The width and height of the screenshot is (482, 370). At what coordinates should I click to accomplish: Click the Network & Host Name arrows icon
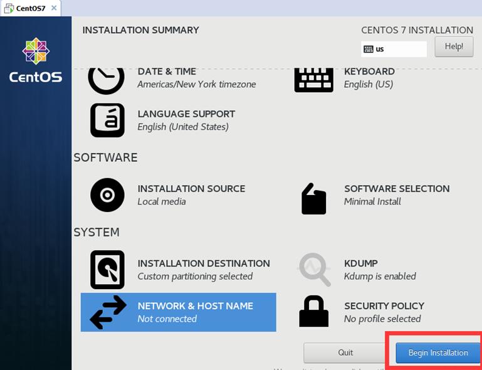(x=108, y=312)
